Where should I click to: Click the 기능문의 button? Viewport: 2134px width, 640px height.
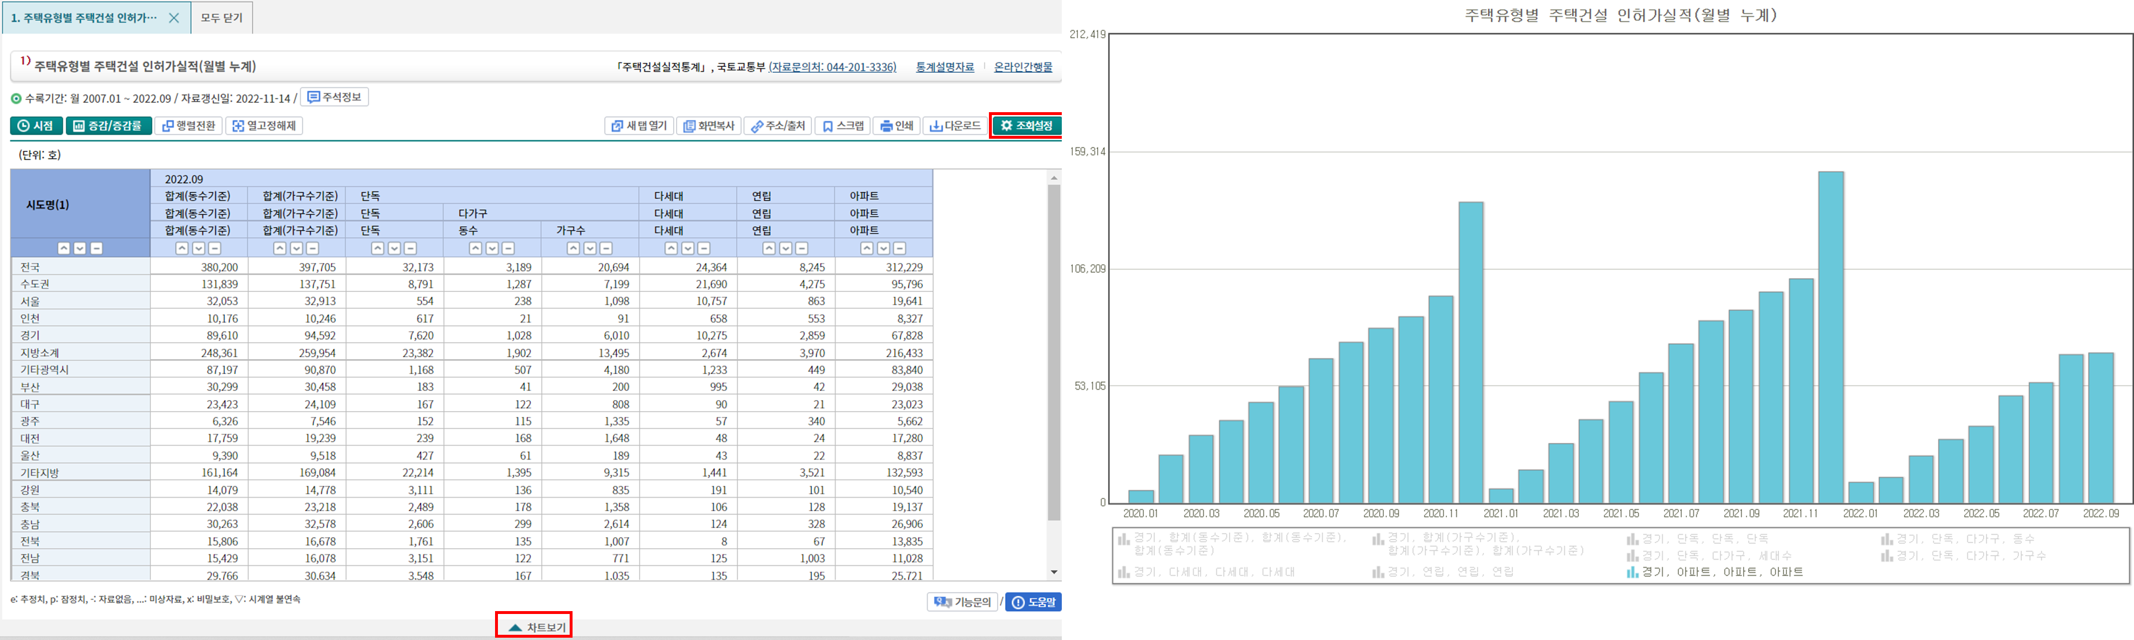click(963, 602)
